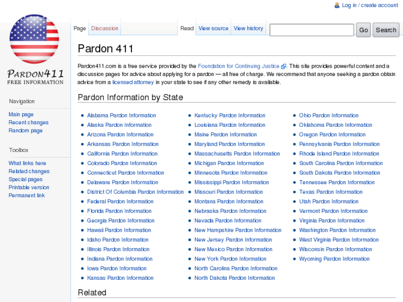Image resolution: width=403 pixels, height=302 pixels.
Task: Open Illinois Pardon Information
Action: pyautogui.click(x=118, y=249)
